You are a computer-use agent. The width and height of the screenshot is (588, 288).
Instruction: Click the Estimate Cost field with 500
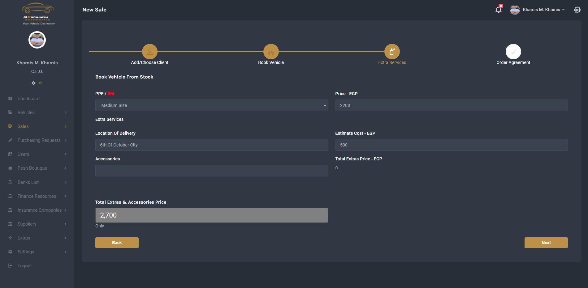point(452,145)
